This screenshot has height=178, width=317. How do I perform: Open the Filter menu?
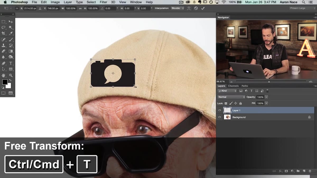point(103,2)
